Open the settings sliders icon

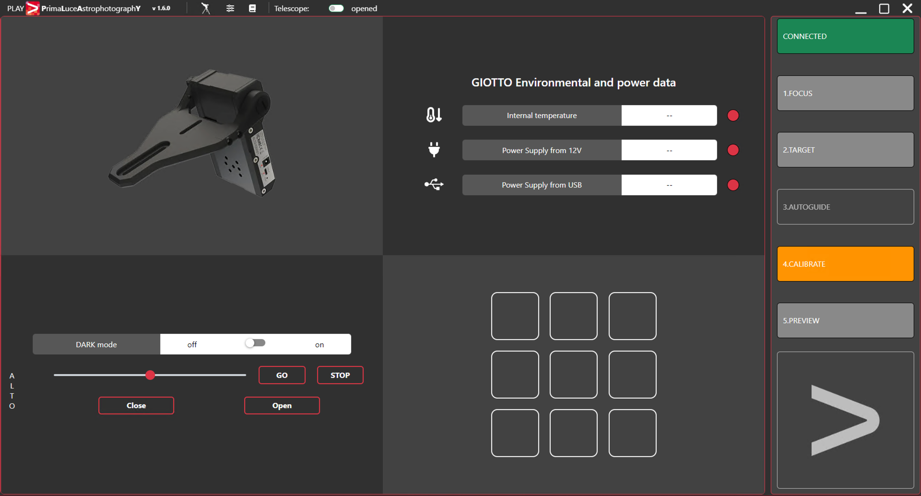click(x=230, y=8)
